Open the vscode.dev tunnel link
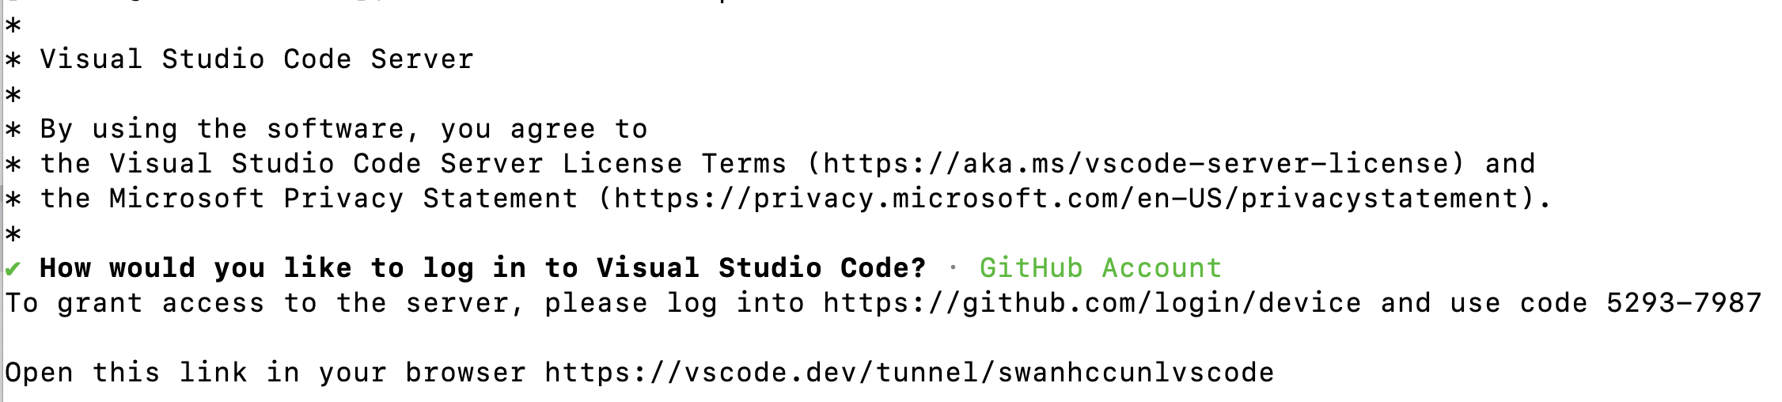Screen dimensions: 1782x402 pos(908,373)
